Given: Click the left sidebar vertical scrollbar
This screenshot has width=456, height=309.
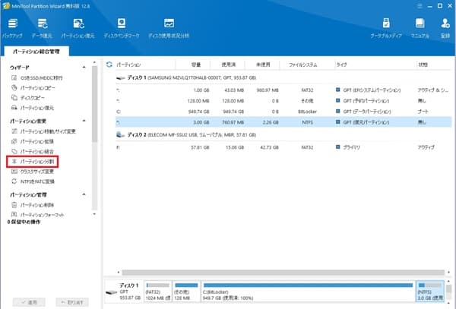Looking at the screenshot, I should click(x=94, y=104).
